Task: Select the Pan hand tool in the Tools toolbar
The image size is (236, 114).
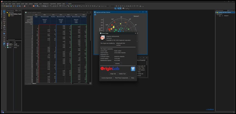Action: (x=4, y=38)
